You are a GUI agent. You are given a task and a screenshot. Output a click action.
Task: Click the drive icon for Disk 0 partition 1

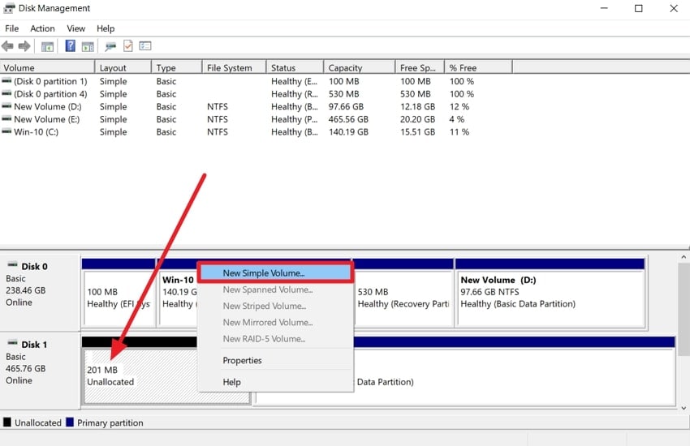6,81
